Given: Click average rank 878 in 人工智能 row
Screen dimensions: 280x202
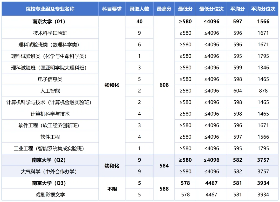Looking at the screenshot, I should click(x=263, y=91).
